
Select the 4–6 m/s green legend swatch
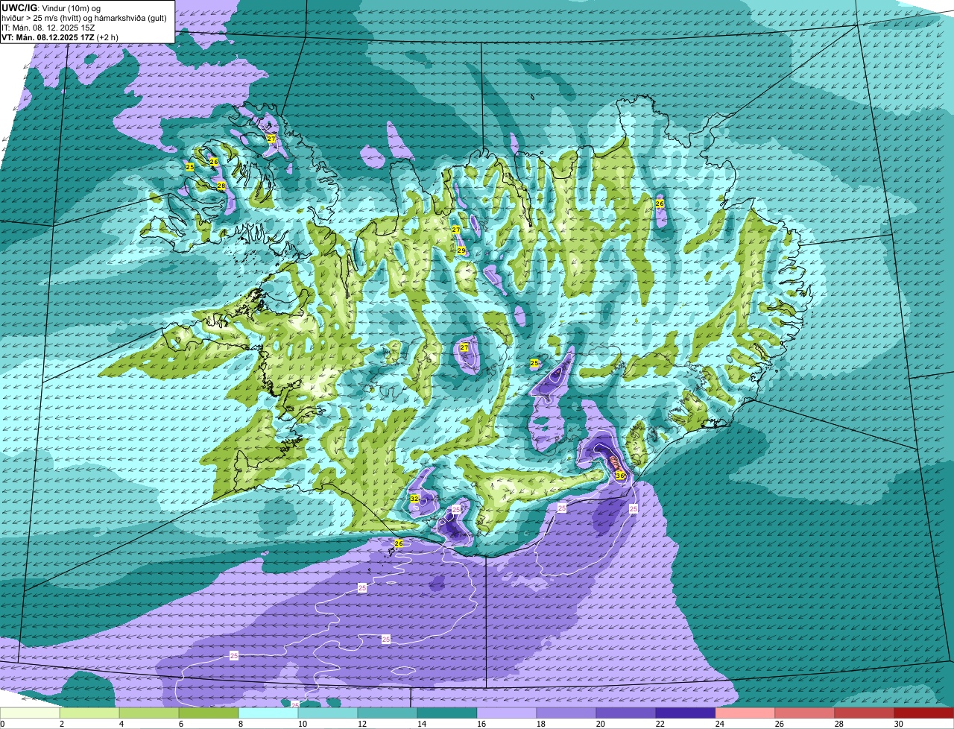pyautogui.click(x=149, y=713)
